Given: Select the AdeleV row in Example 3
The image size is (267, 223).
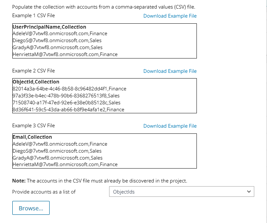Looking at the screenshot, I should click(60, 144).
